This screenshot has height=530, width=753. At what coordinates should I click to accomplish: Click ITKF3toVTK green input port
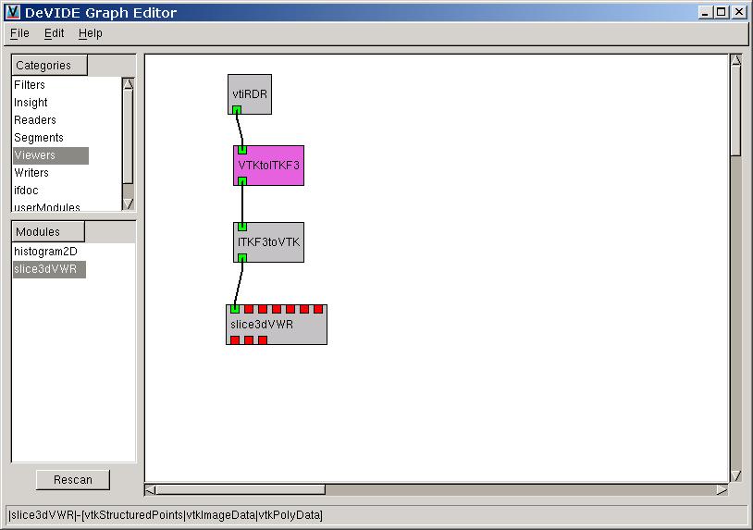[242, 227]
